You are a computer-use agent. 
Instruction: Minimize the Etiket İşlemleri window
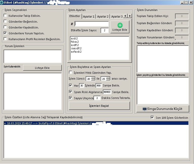tap(182, 2)
